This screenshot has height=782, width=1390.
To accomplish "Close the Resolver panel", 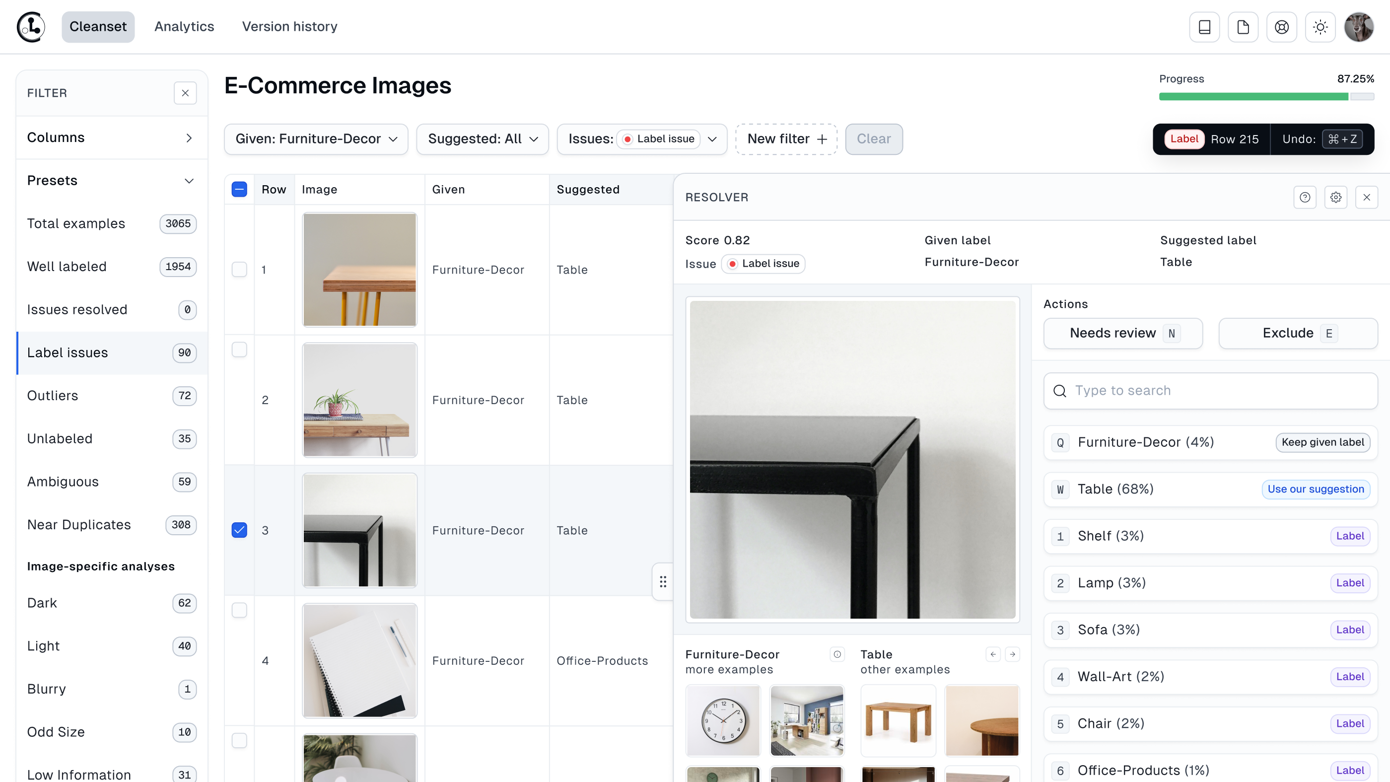I will [x=1367, y=198].
